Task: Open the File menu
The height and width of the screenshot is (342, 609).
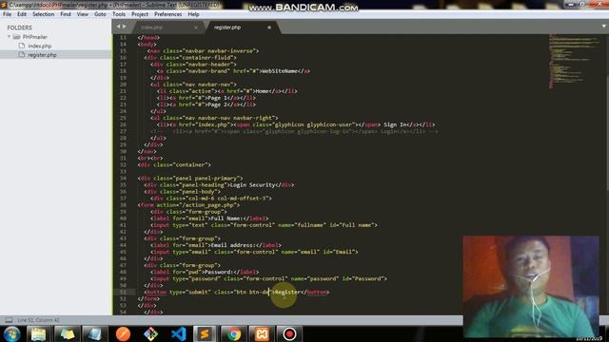Action: tap(7, 14)
